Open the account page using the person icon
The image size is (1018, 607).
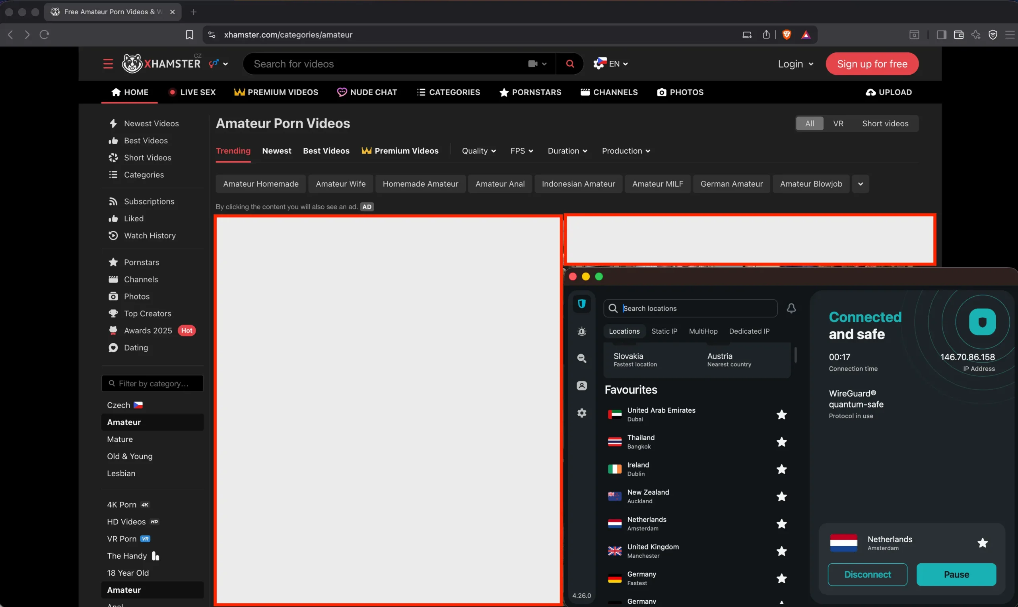pos(582,385)
